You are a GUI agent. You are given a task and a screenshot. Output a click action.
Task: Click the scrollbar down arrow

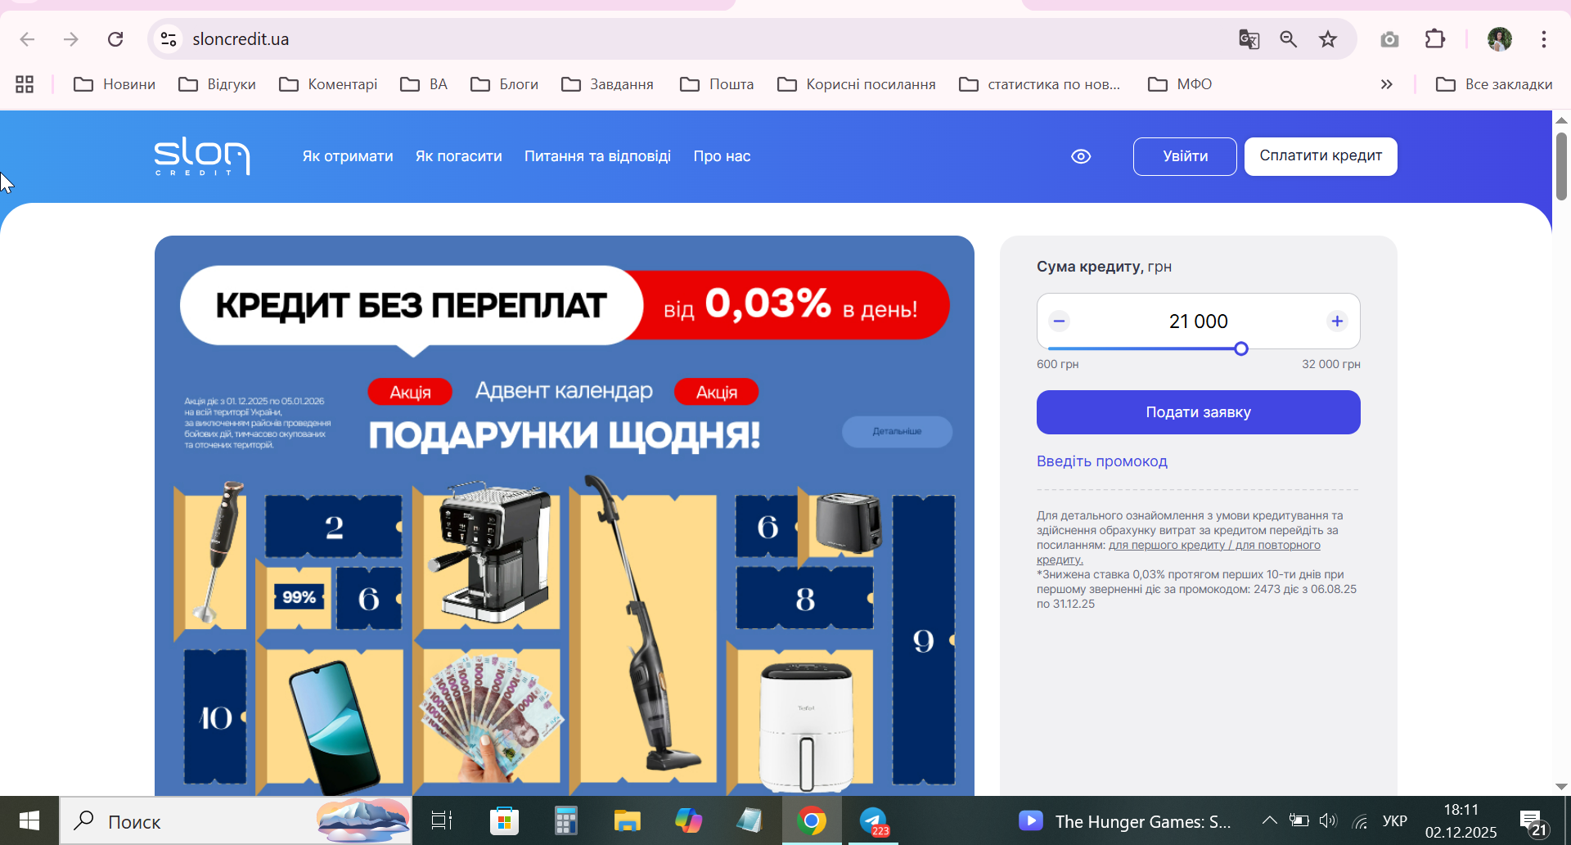pyautogui.click(x=1561, y=786)
